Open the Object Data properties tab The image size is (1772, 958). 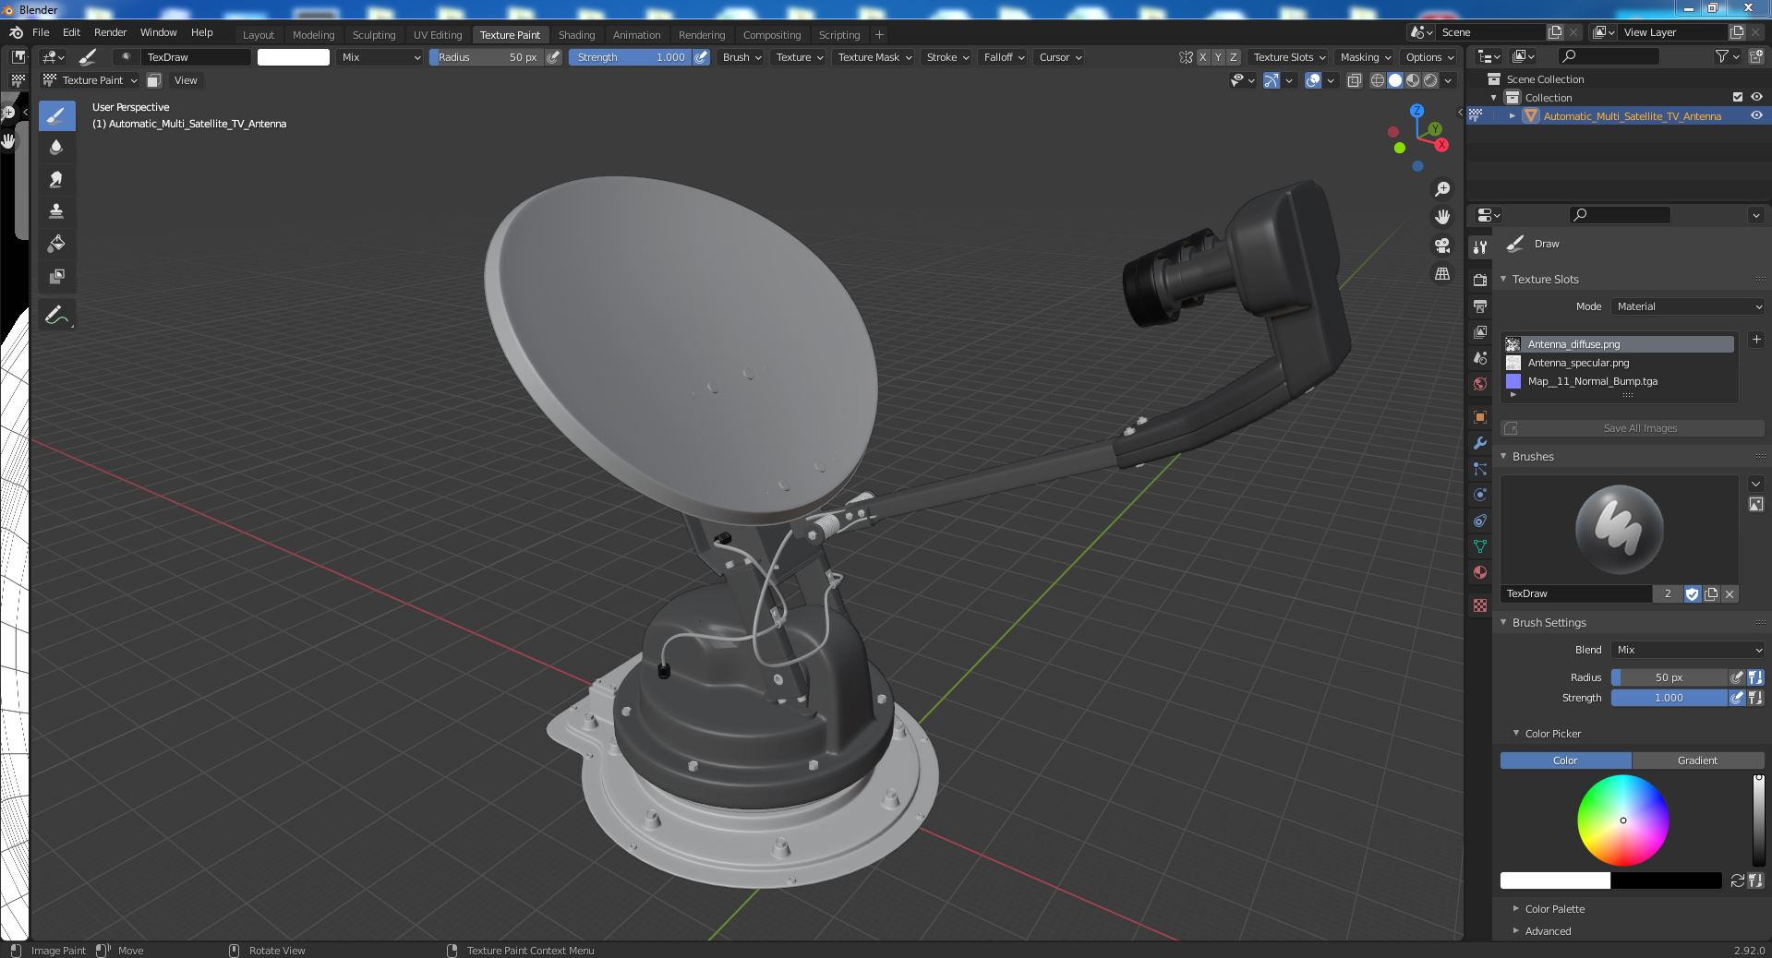(1480, 545)
